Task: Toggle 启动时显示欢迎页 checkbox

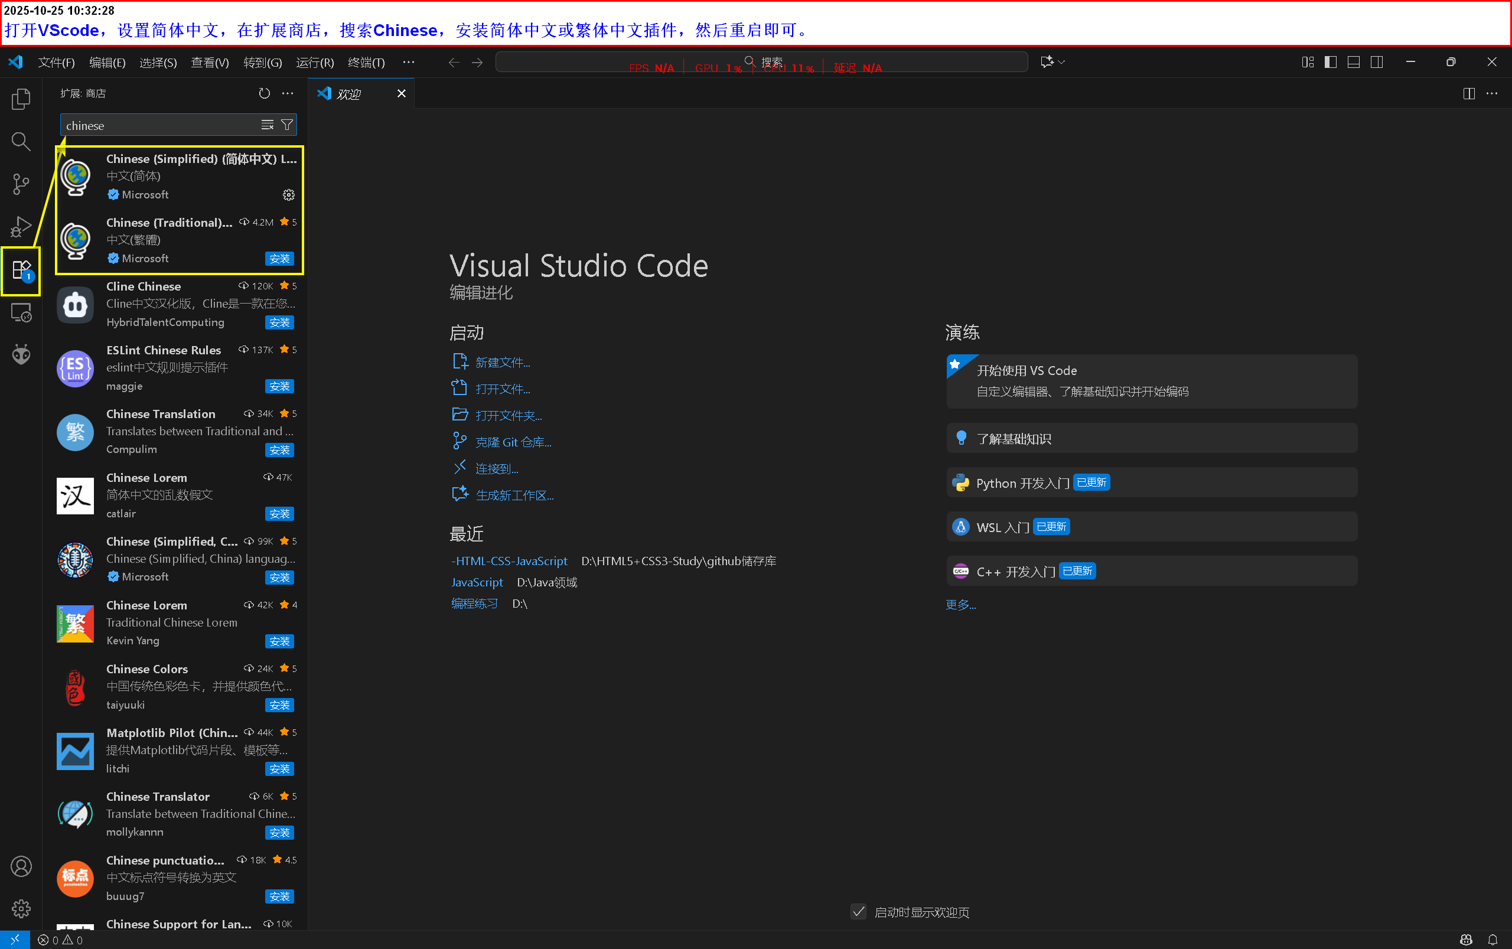Action: click(x=859, y=911)
